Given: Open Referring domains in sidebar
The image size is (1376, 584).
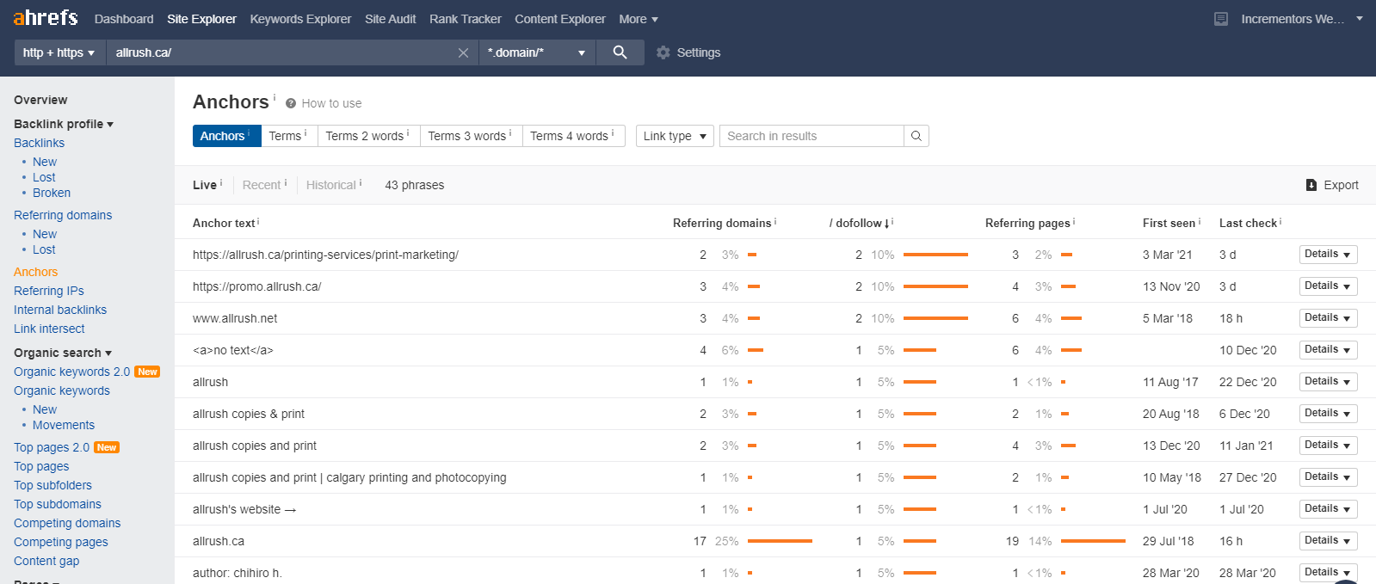Looking at the screenshot, I should click(63, 215).
